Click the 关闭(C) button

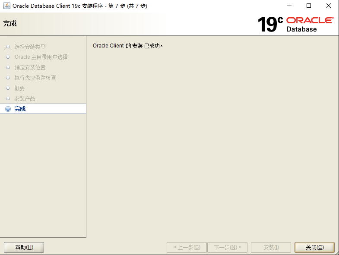314,247
